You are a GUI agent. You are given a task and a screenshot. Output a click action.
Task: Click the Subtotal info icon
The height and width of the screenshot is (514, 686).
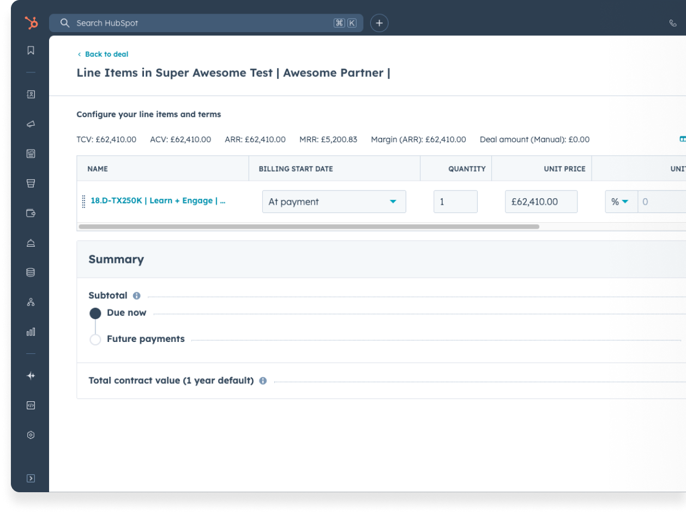[137, 296]
